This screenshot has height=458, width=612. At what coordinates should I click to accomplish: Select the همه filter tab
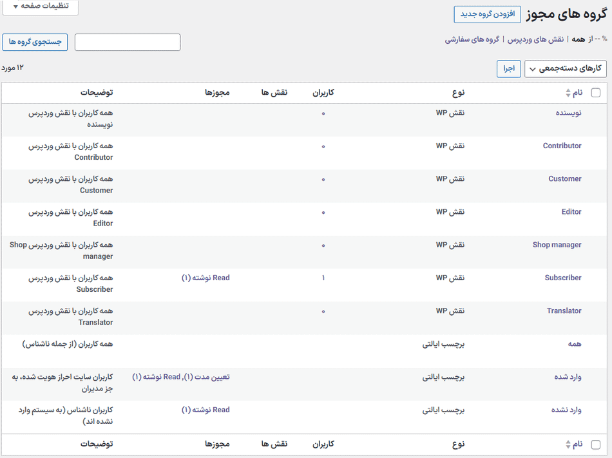[578, 39]
